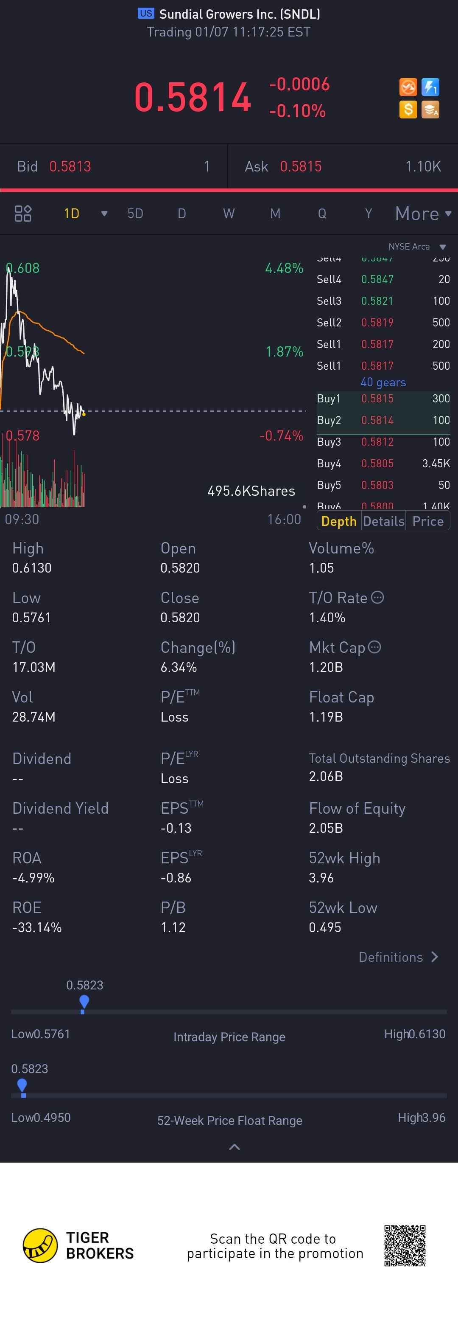Tap the promotion QR code
The width and height of the screenshot is (458, 1329).
tap(405, 1245)
